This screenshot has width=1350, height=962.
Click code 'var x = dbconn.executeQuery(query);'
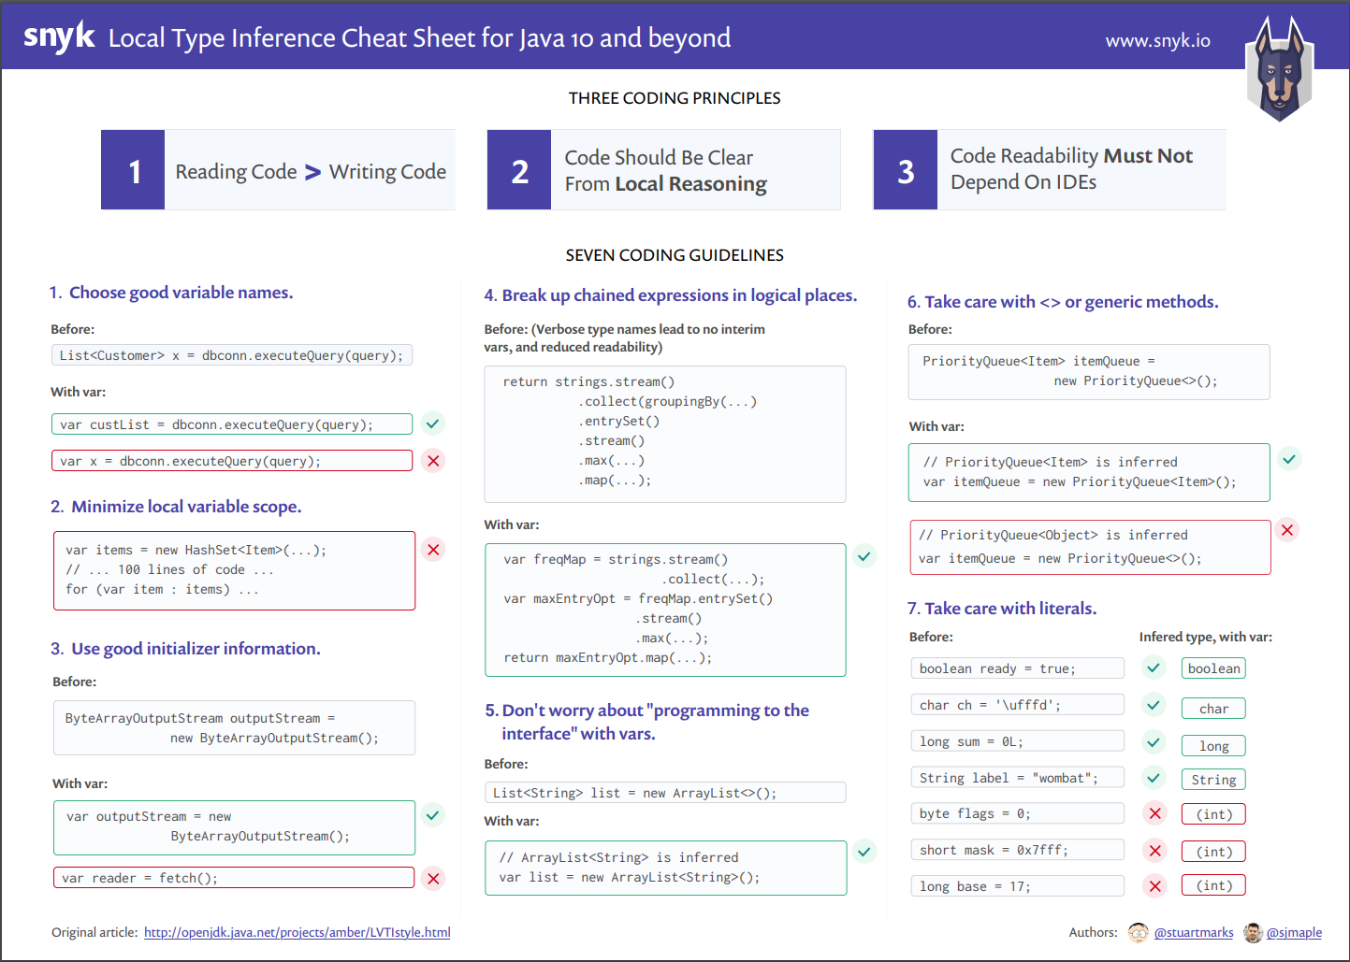coord(232,461)
